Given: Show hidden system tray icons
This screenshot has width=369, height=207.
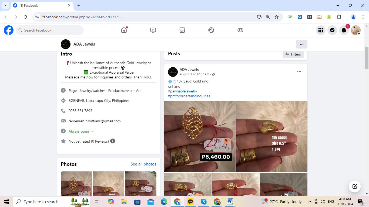Looking at the screenshot, I should point(310,202).
